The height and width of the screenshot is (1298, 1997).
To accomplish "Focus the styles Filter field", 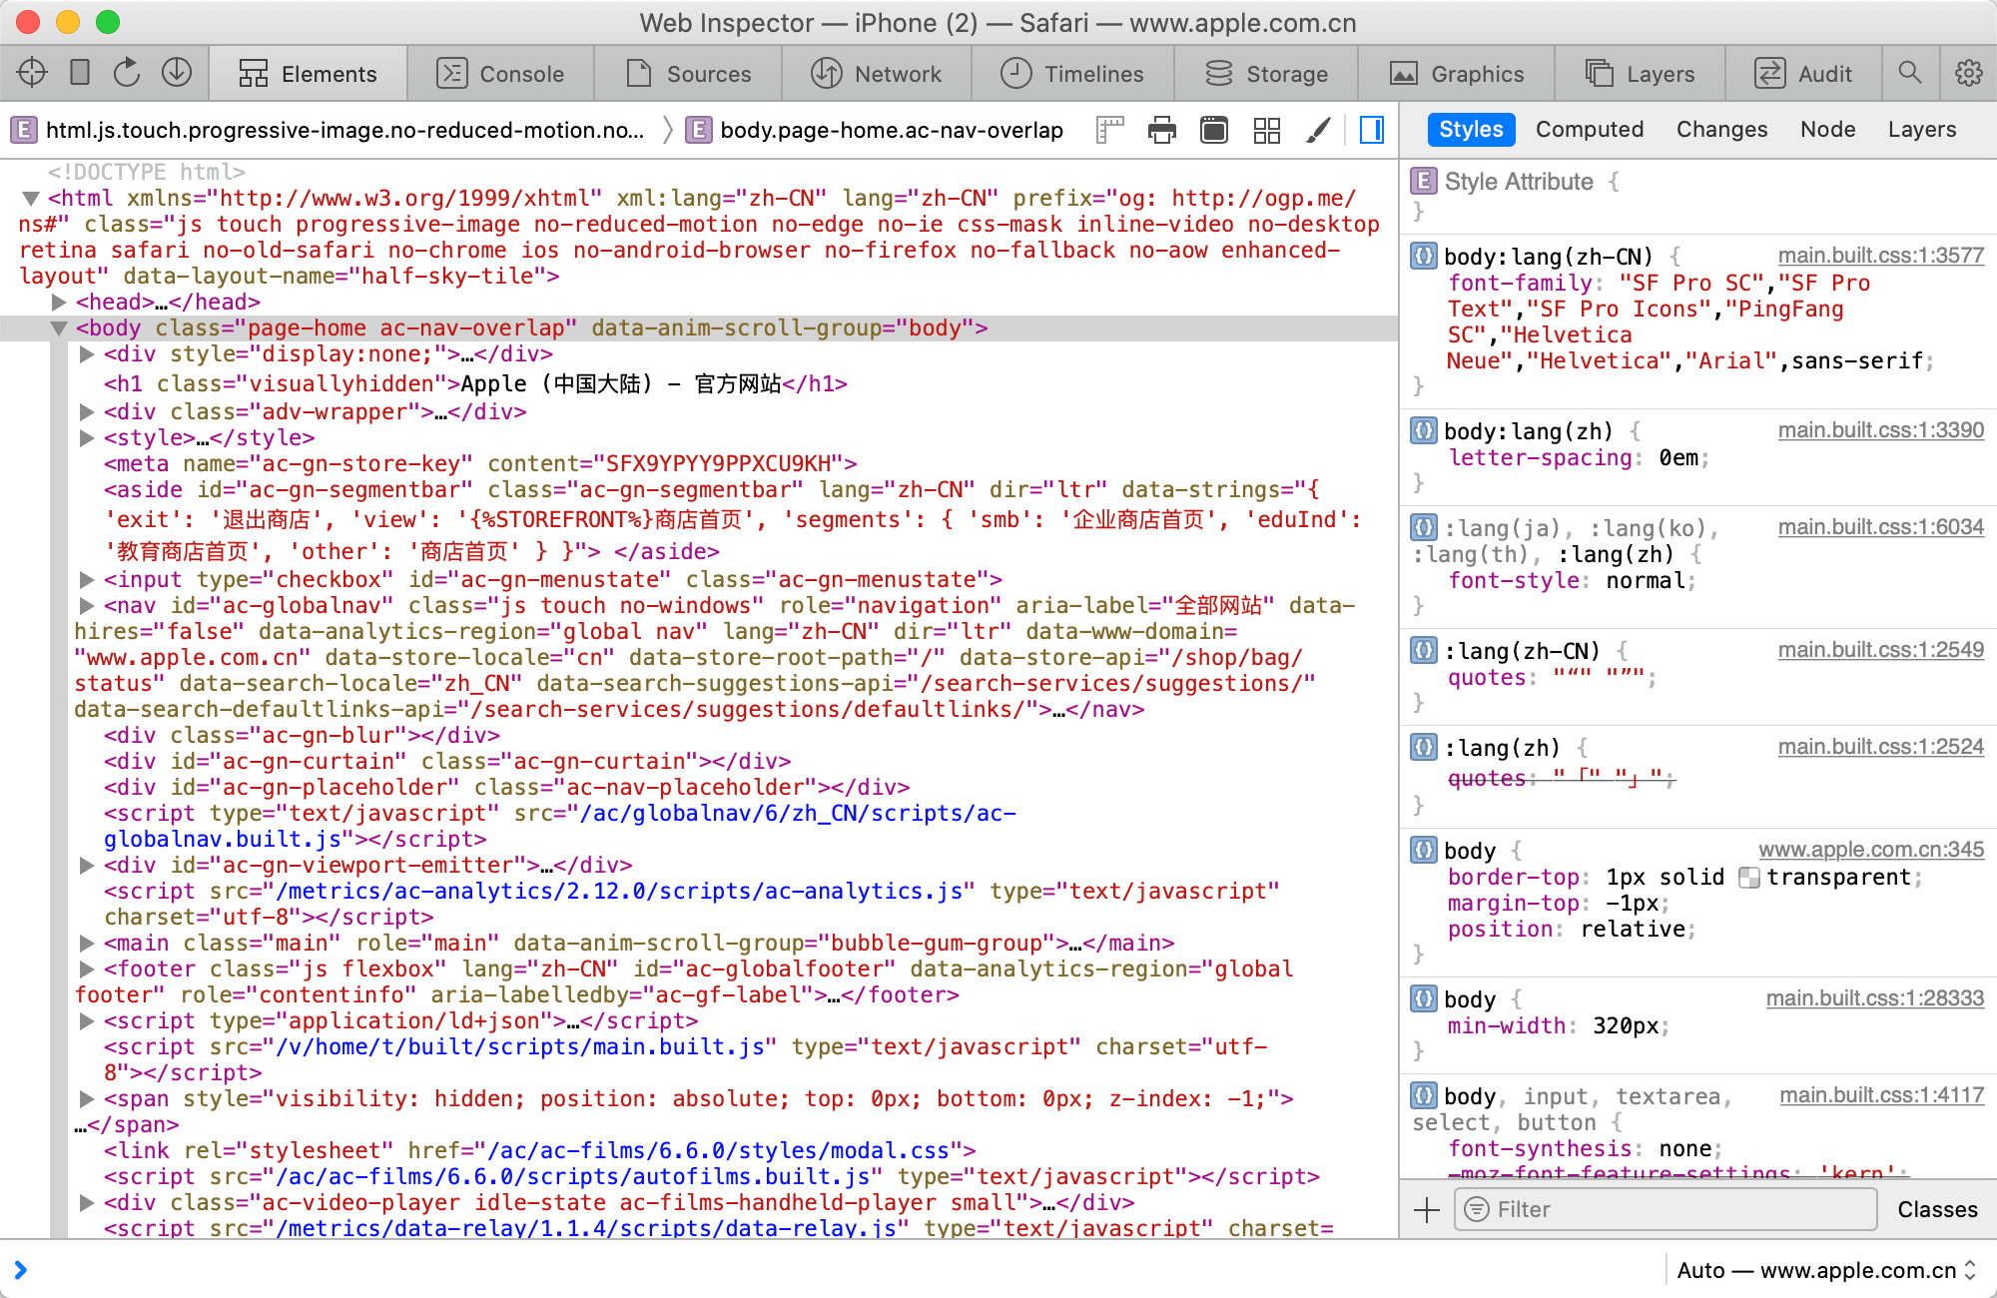I will [x=1665, y=1210].
